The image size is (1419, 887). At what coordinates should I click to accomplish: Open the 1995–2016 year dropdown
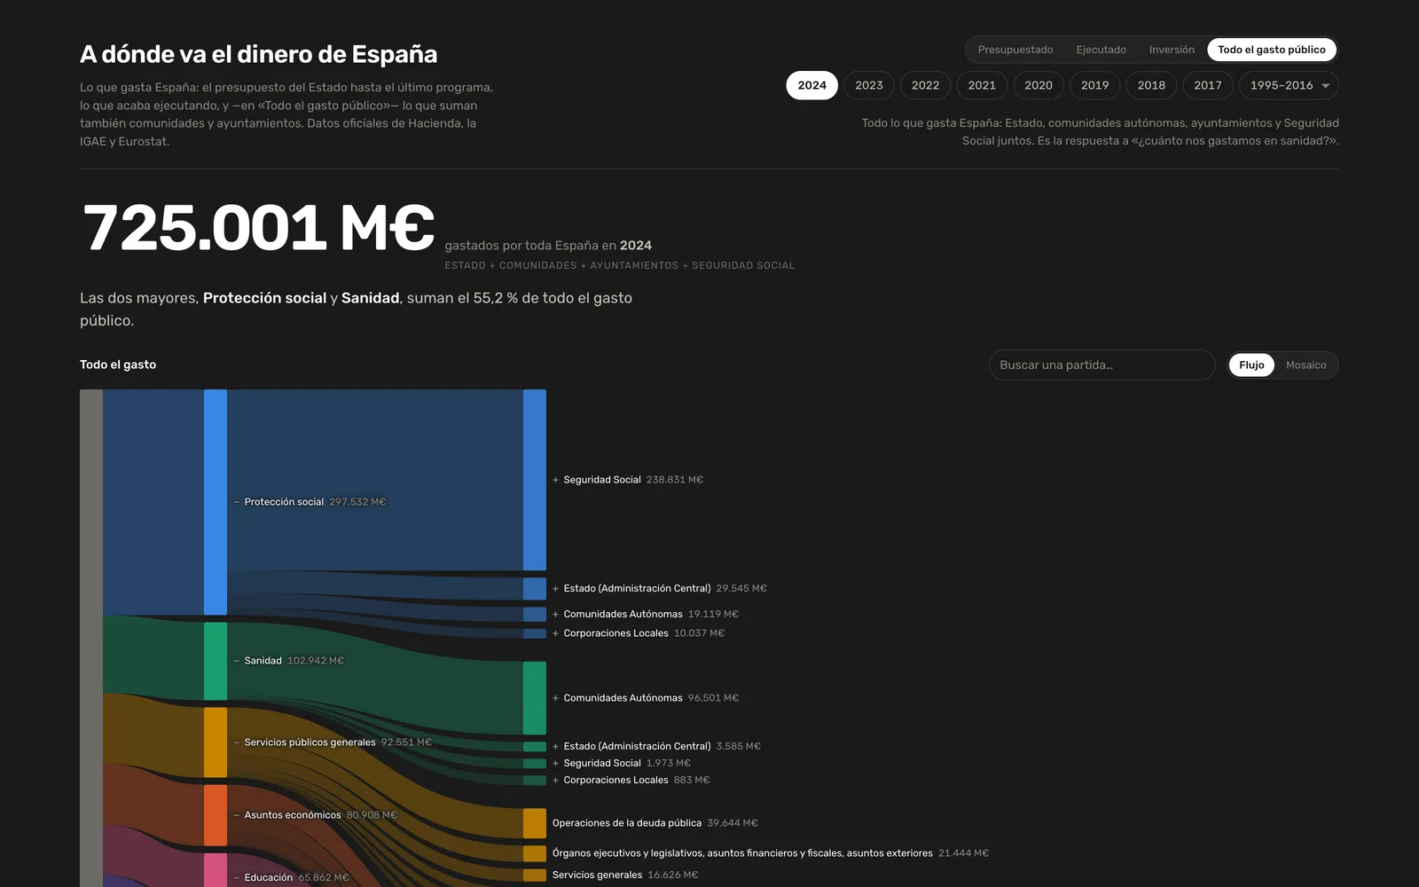tap(1289, 85)
